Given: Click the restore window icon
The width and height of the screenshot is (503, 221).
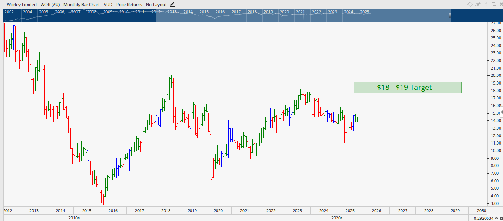Looking at the screenshot, I should 493,4.
